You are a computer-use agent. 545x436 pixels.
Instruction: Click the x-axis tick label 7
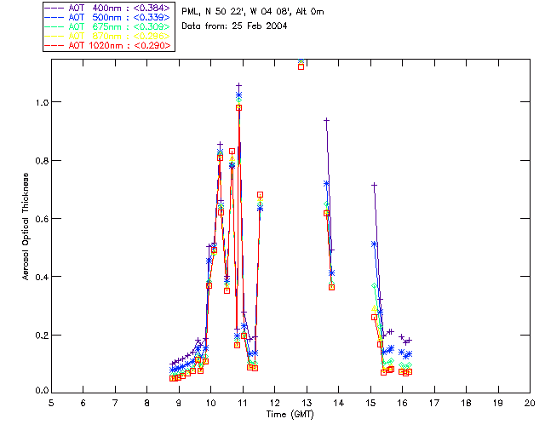(x=115, y=403)
